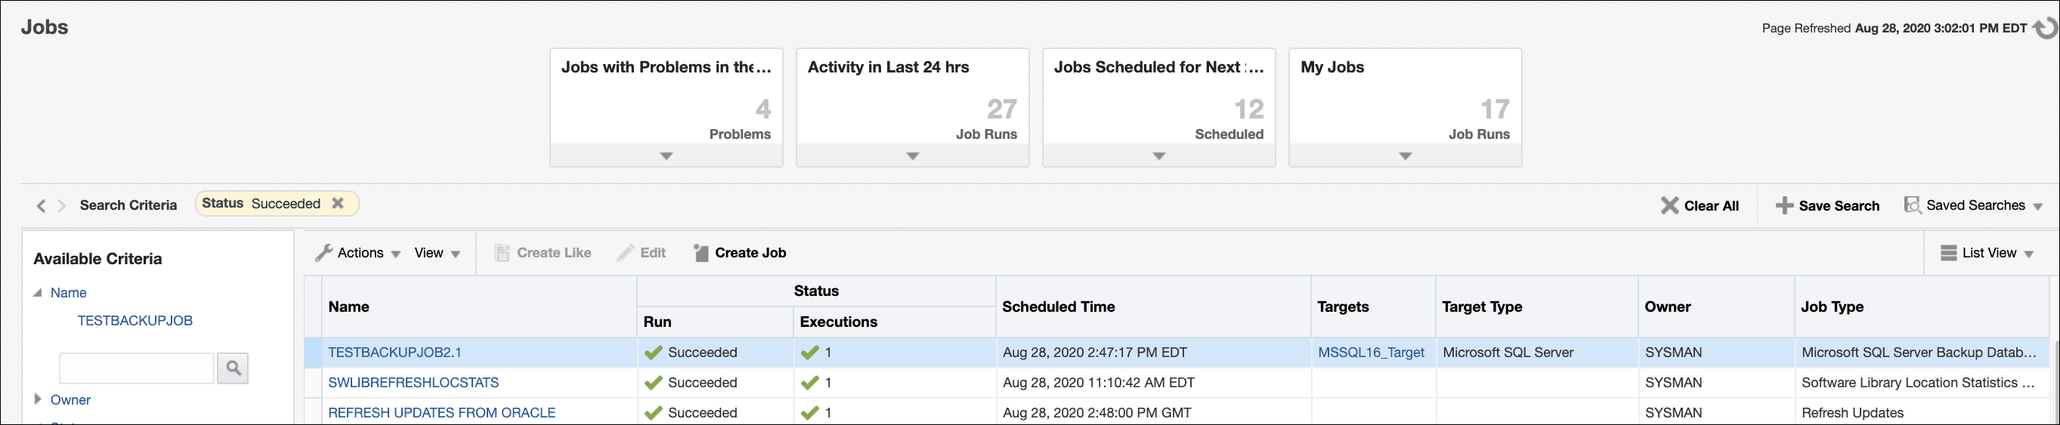Click the Save Search plus icon
This screenshot has height=425, width=2060.
pos(1783,205)
